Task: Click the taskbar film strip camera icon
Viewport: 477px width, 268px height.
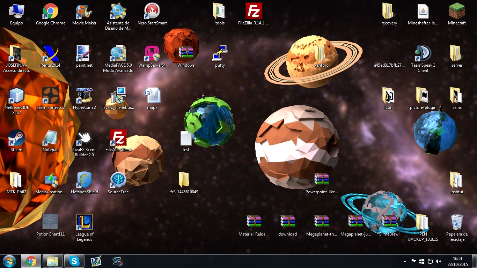Action: 118,261
